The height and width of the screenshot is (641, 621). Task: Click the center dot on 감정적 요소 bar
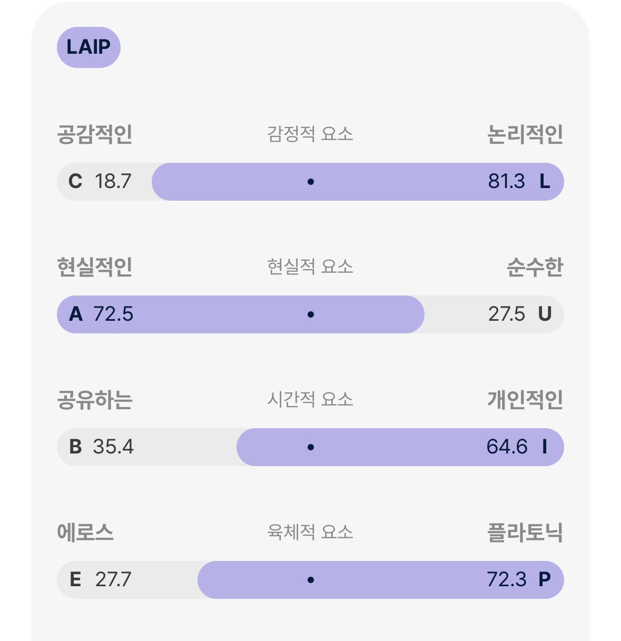click(311, 182)
